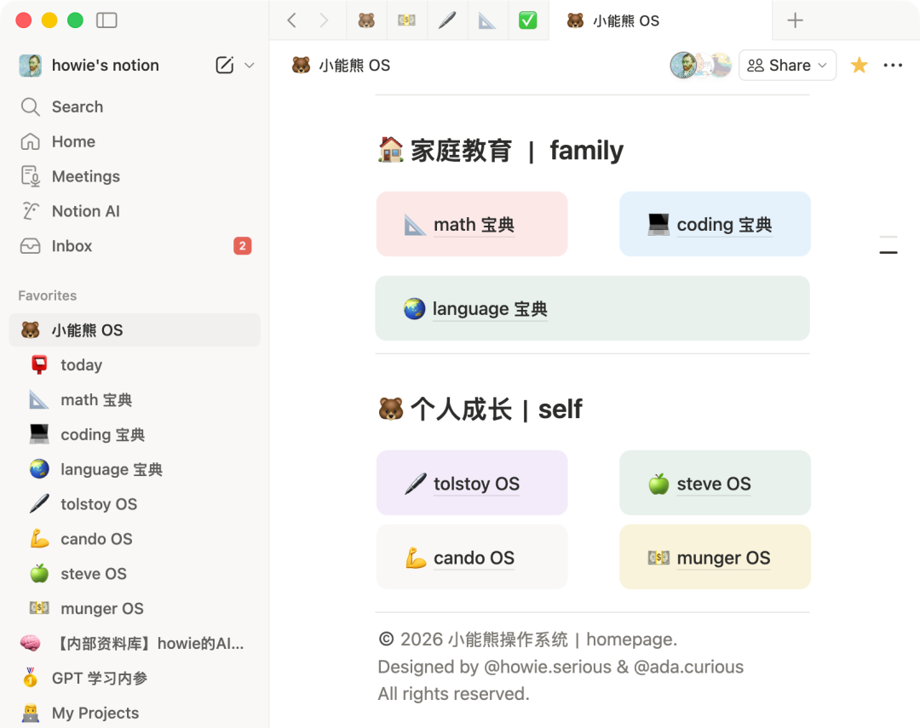Go back with the left arrow
The height and width of the screenshot is (728, 920).
point(291,20)
